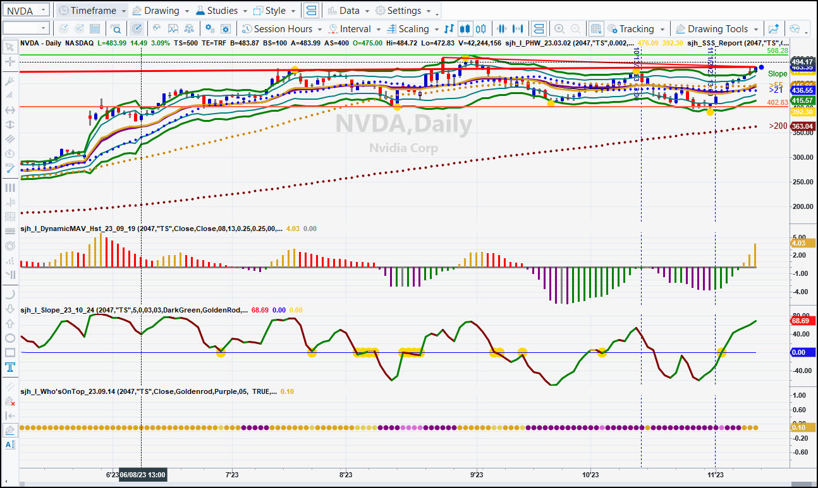The image size is (818, 488).
Task: Click the text label A icon
Action: 10,445
